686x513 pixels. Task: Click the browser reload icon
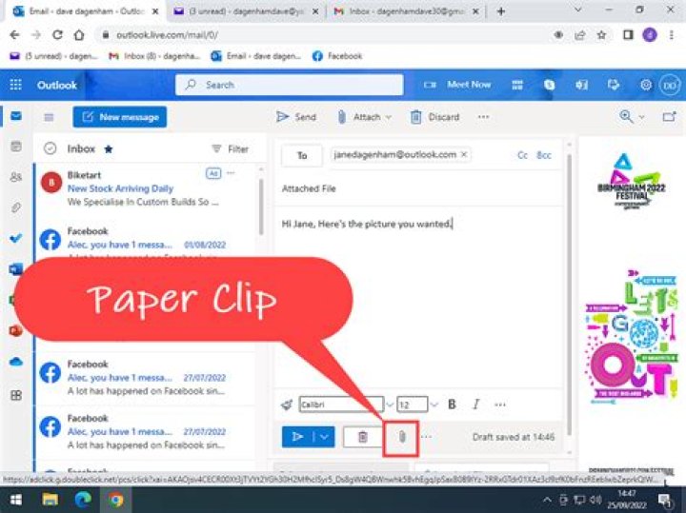point(57,35)
